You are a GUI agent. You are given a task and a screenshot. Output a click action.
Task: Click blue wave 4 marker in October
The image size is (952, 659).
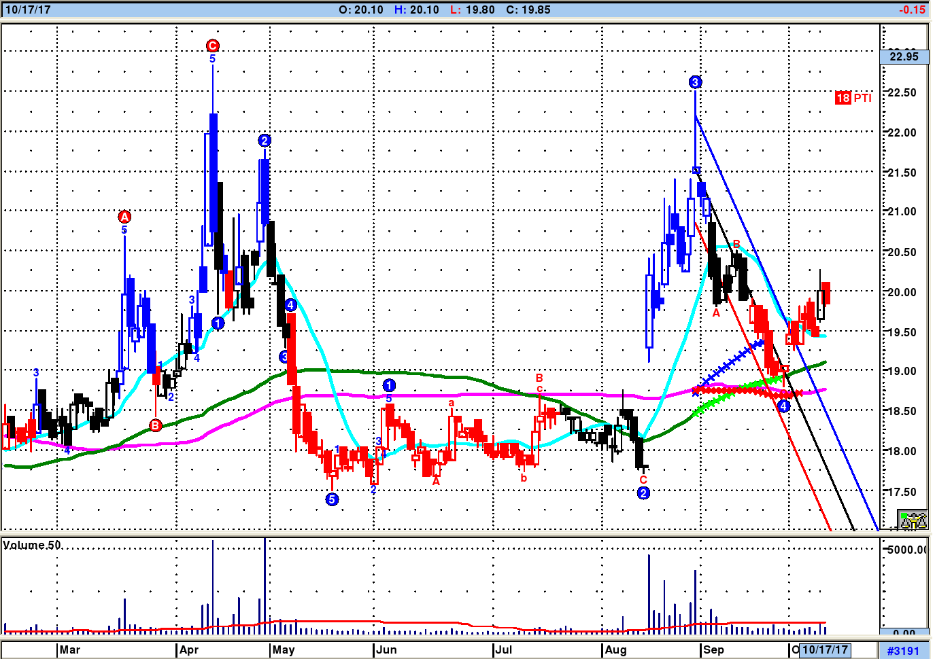[784, 406]
